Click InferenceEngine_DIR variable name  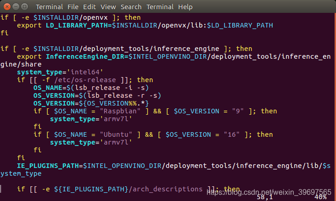pos(85,56)
